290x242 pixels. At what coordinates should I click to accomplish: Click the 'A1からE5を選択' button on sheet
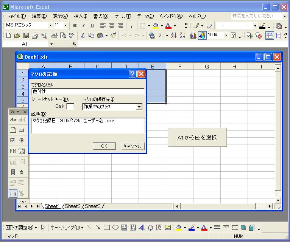[x=197, y=137]
